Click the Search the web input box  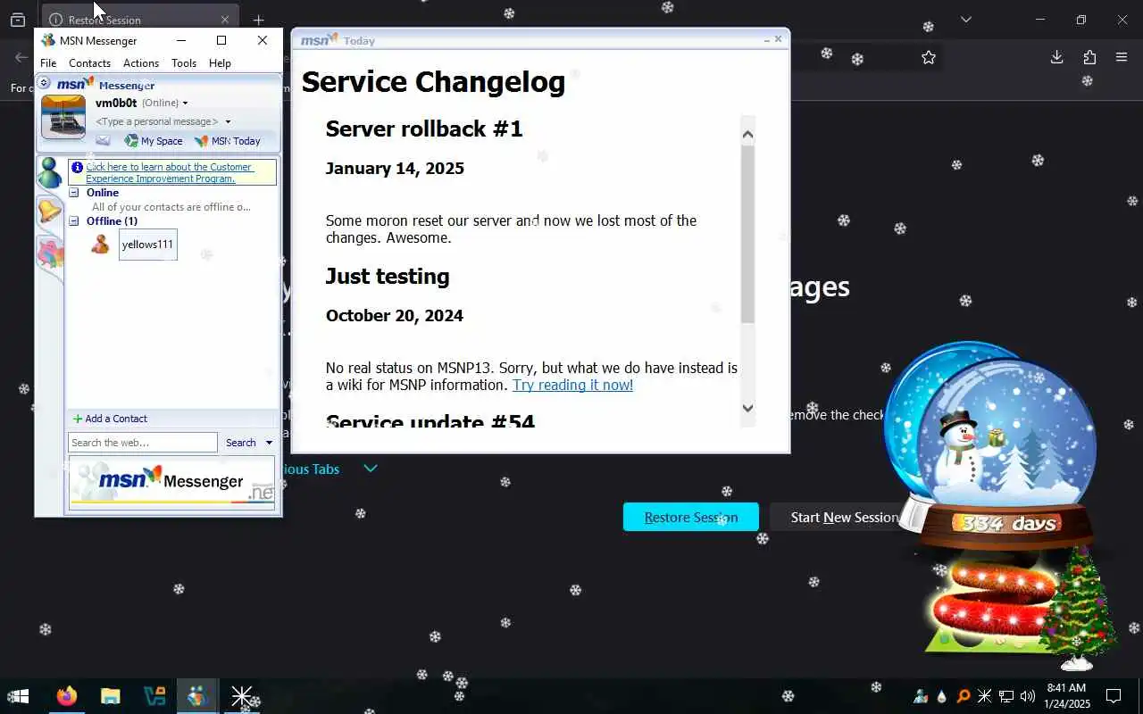coord(143,443)
